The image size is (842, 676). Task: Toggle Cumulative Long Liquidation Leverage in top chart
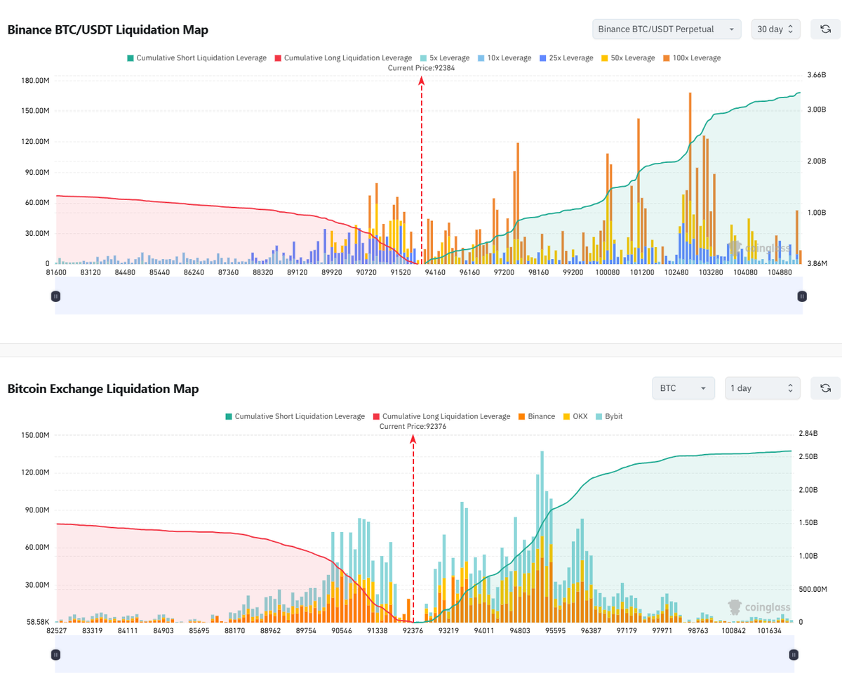(x=343, y=58)
